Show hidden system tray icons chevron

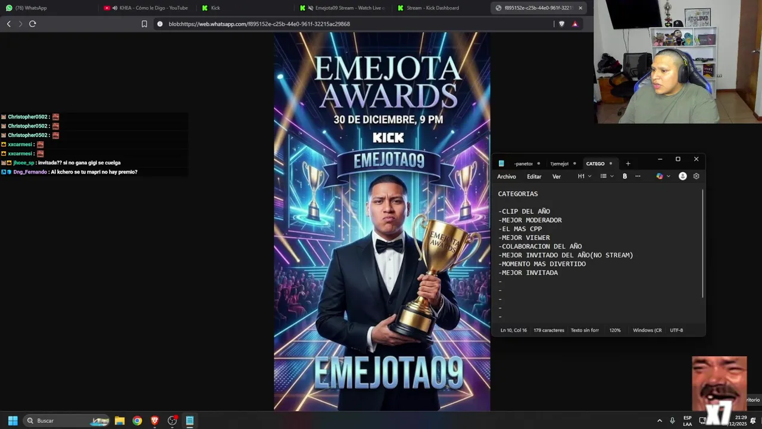point(659,421)
